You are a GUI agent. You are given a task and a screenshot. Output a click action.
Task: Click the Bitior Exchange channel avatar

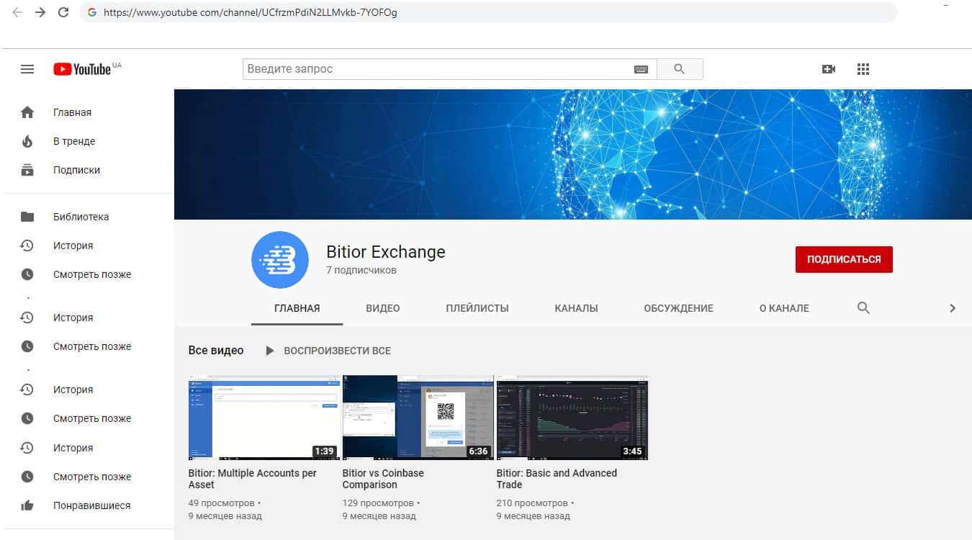280,260
